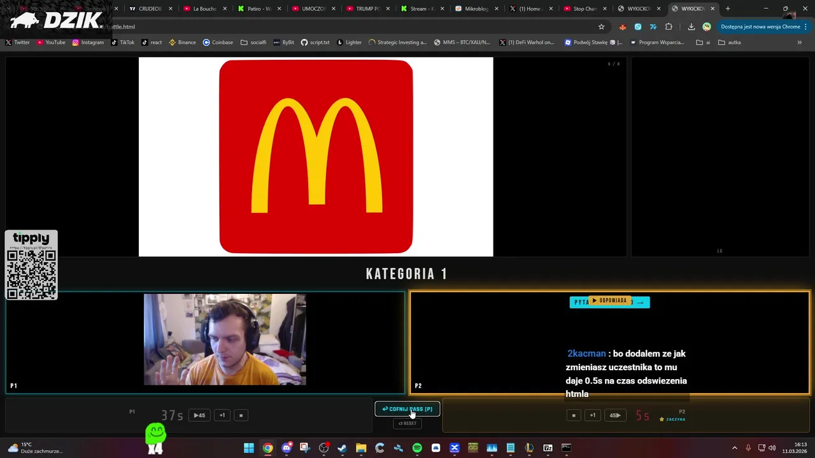Open the Instagram bookmark
This screenshot has height=458, width=815.
pyautogui.click(x=88, y=43)
